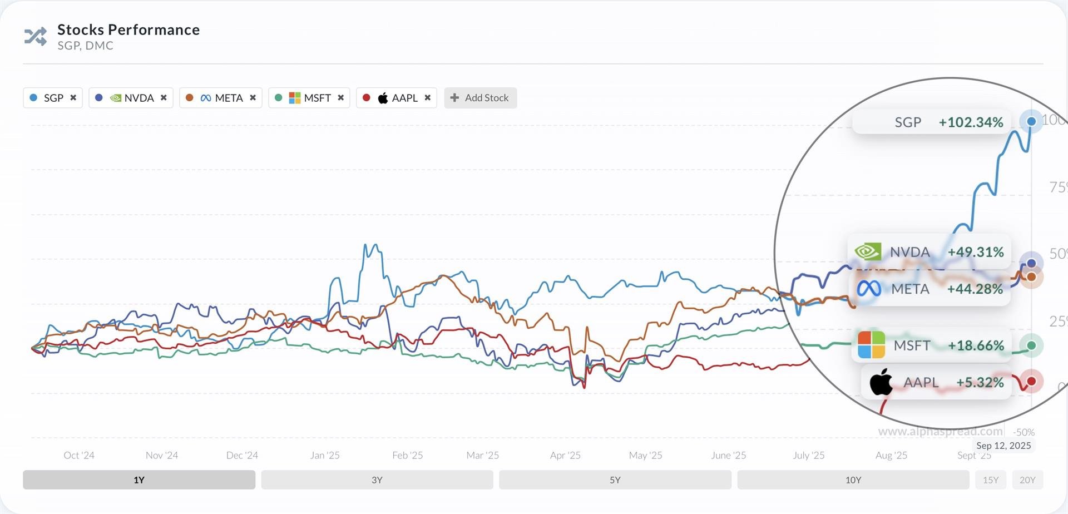Click the shuffle compare icon beside Stocks Performance
The height and width of the screenshot is (514, 1068).
pos(36,37)
